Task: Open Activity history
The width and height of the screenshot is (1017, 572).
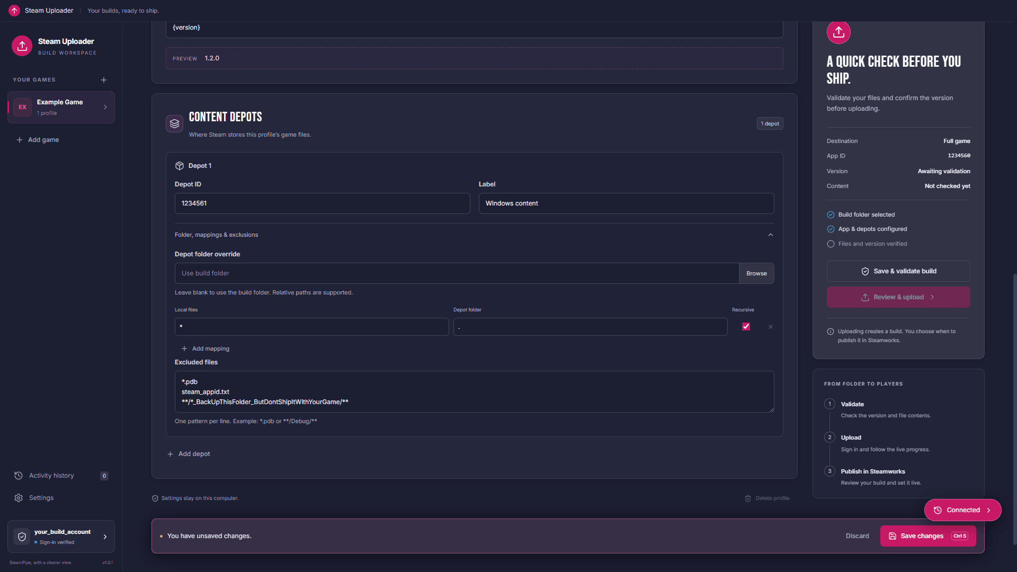Action: (61, 476)
